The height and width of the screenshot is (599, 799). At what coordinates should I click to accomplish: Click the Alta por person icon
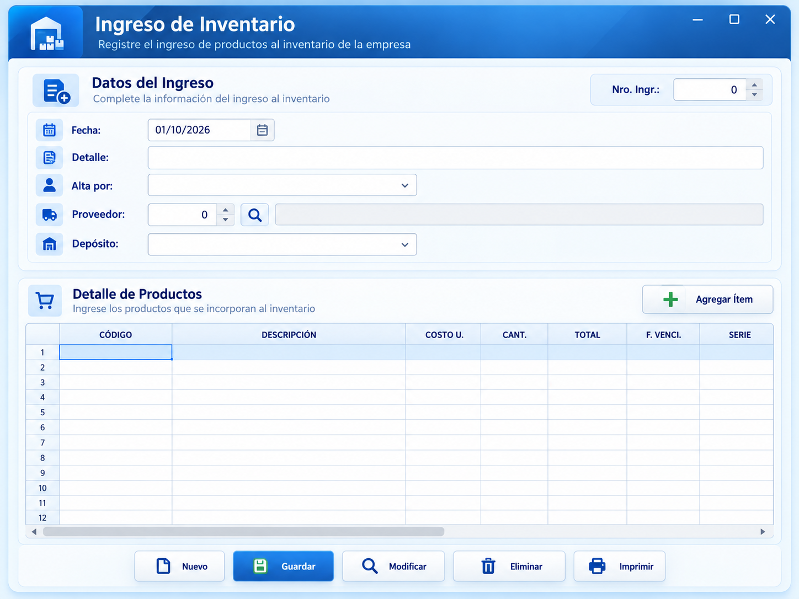click(x=49, y=185)
